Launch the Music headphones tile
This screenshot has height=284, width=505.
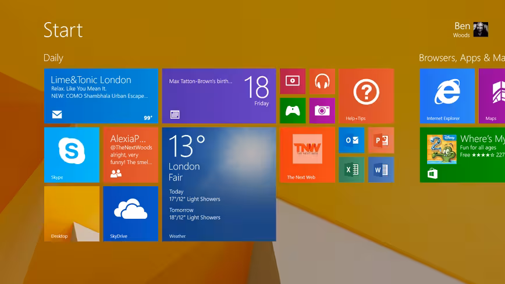point(322,81)
